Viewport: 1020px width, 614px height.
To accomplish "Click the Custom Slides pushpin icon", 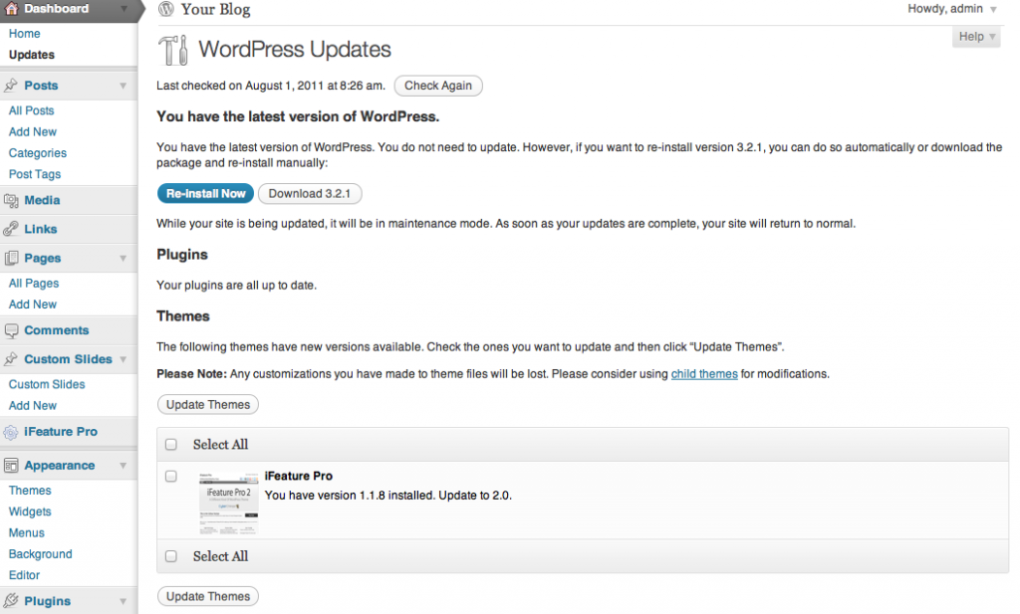I will (x=11, y=359).
